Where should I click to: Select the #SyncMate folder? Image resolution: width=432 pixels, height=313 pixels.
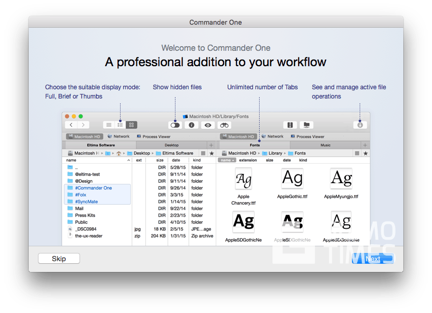140,202
